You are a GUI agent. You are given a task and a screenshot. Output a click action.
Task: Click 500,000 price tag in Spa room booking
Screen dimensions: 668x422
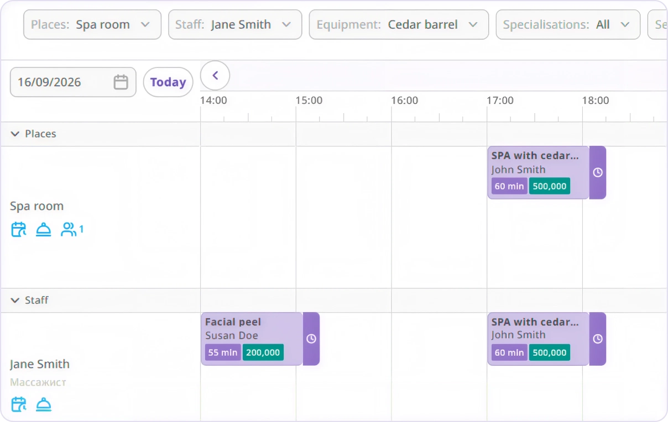point(550,186)
